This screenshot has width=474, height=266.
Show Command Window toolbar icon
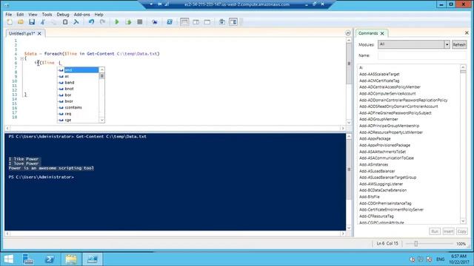pyautogui.click(x=222, y=21)
